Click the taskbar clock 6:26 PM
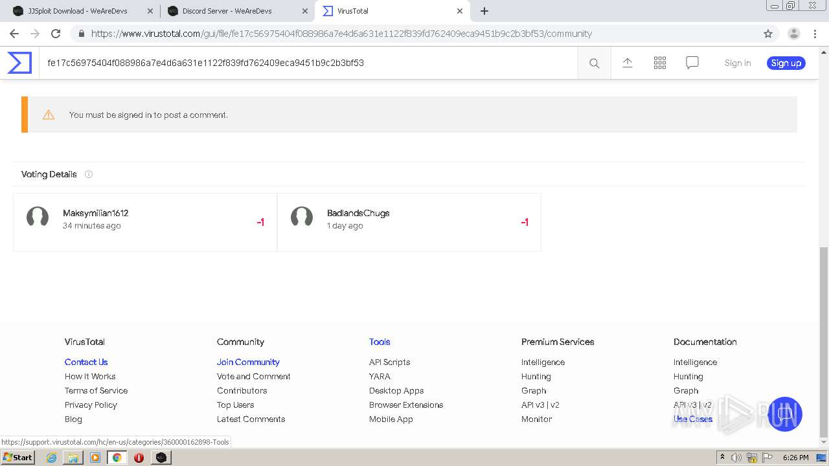Screen dimensions: 829x466 pos(795,458)
